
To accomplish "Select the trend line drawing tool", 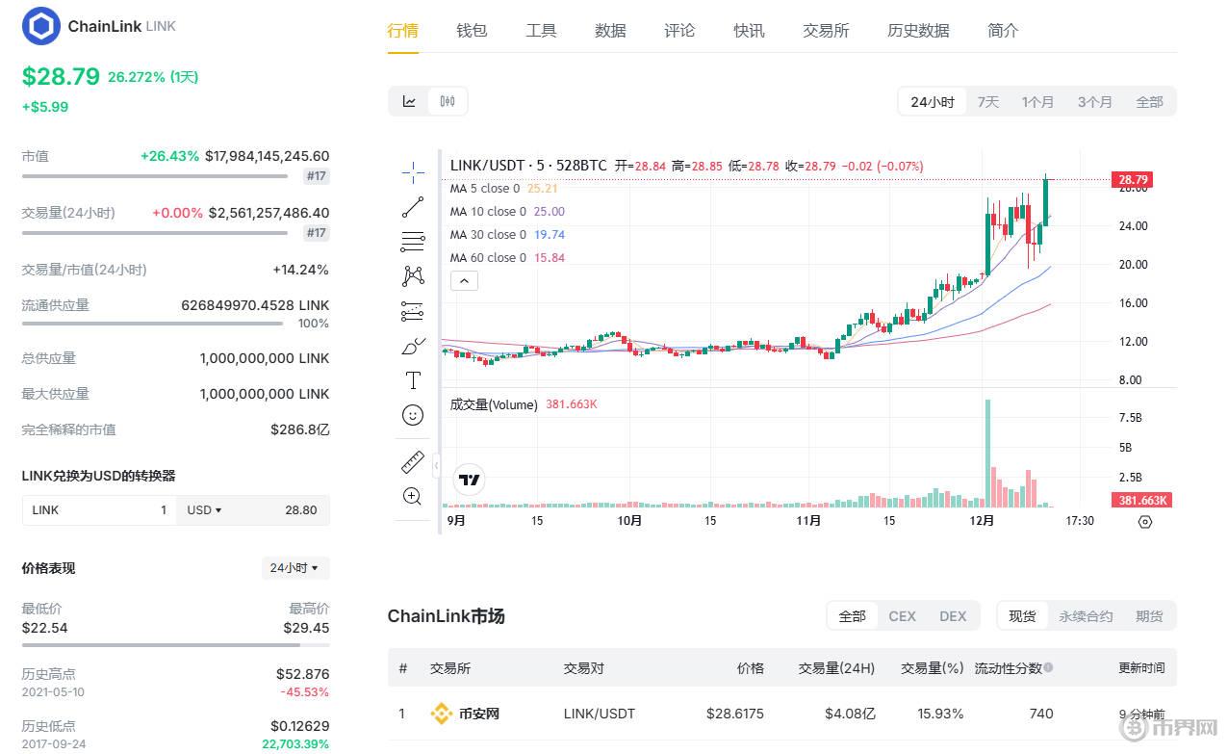I will coord(413,207).
